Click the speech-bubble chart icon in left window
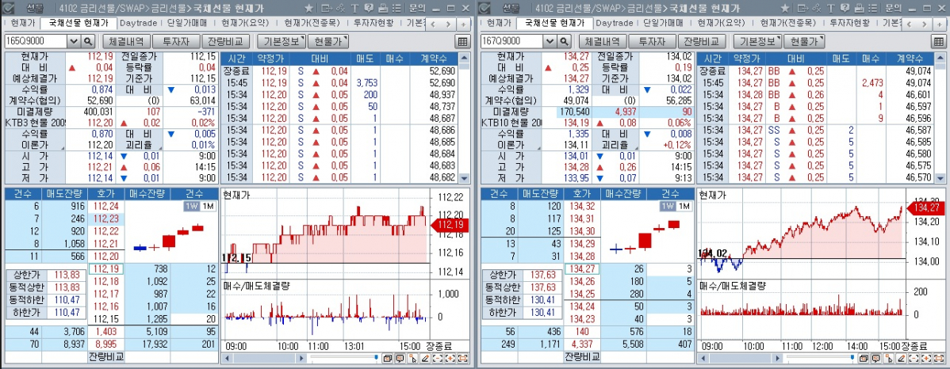 [400, 358]
